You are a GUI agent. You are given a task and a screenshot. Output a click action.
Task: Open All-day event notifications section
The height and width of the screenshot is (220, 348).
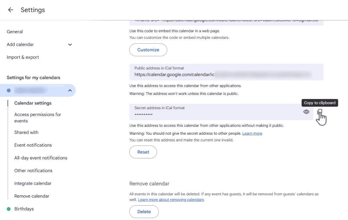[41, 158]
